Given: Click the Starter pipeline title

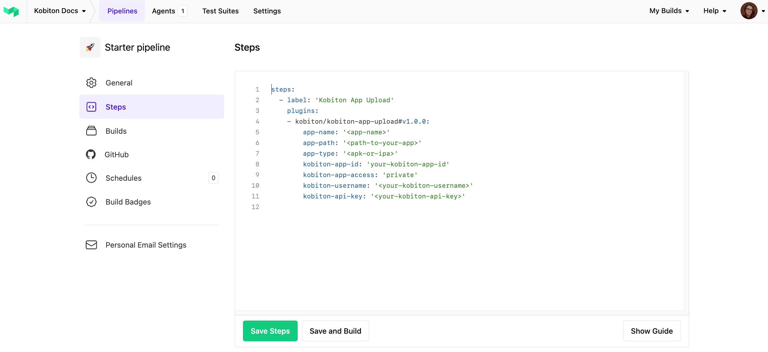Looking at the screenshot, I should [138, 47].
